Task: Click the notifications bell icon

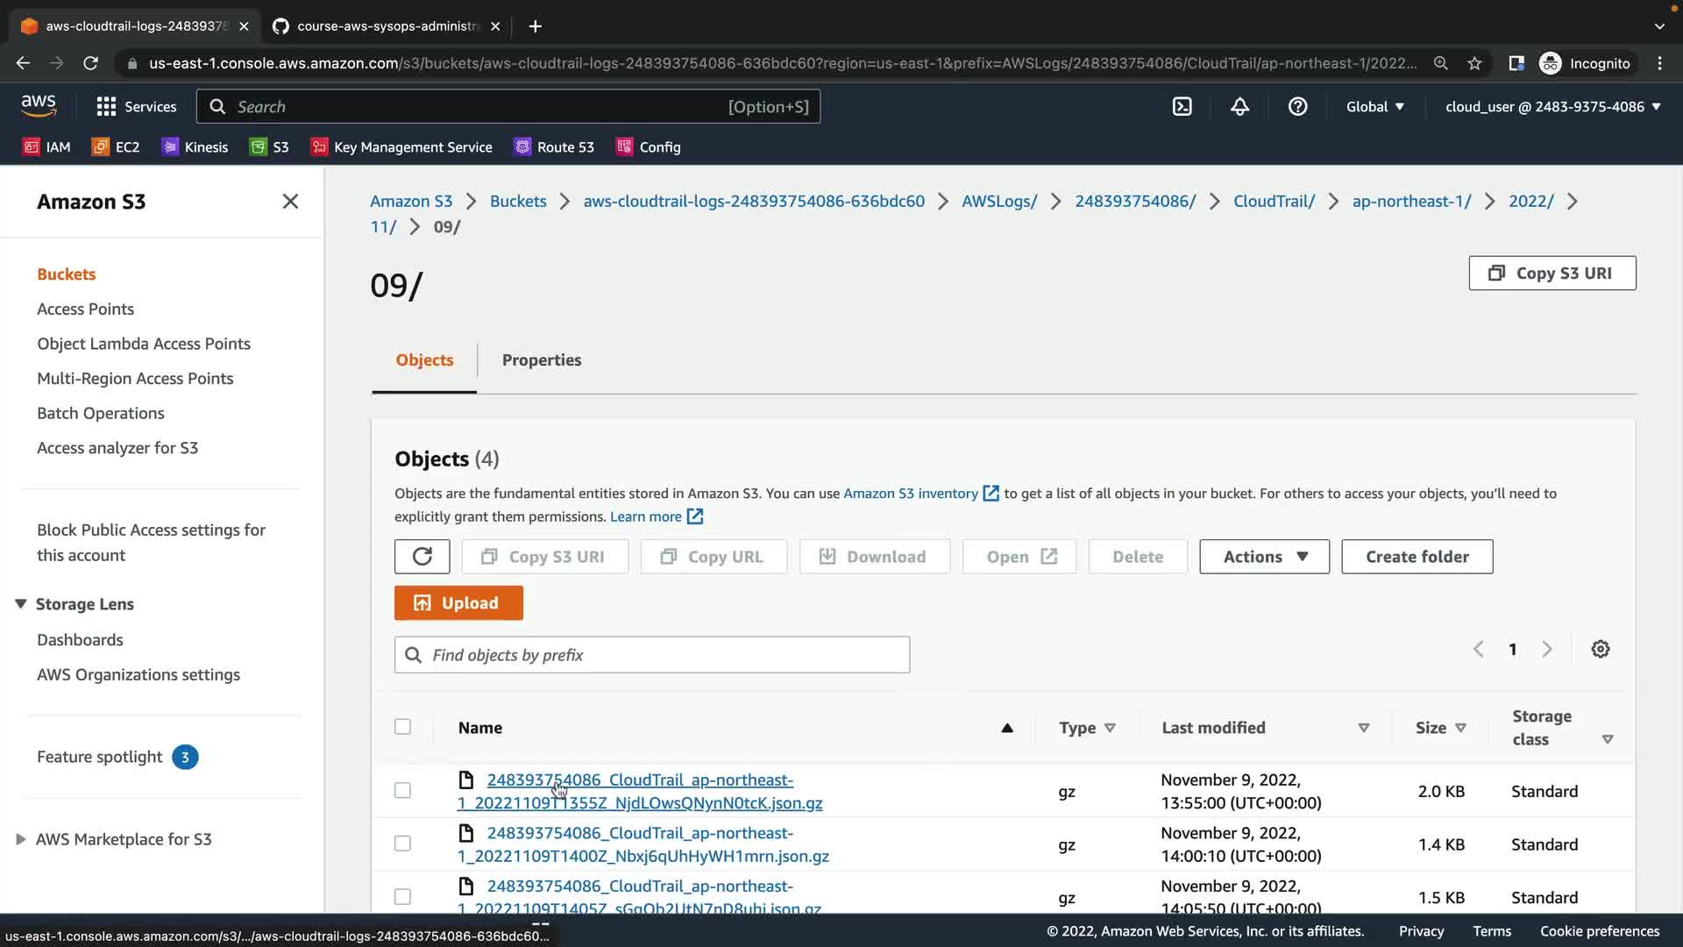Action: (x=1239, y=107)
